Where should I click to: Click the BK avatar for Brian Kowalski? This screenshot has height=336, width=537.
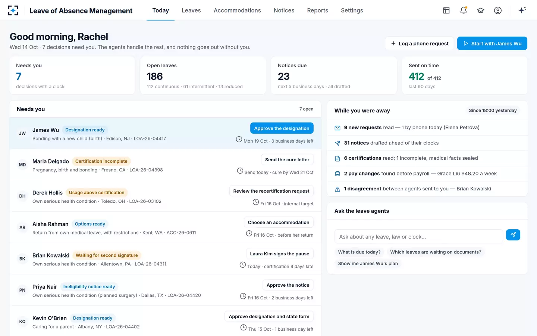click(x=22, y=259)
